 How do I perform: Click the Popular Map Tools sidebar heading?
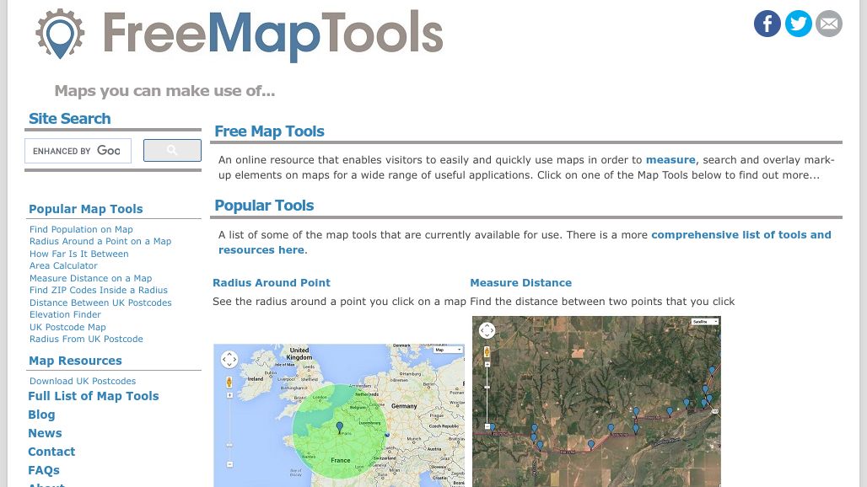[86, 209]
